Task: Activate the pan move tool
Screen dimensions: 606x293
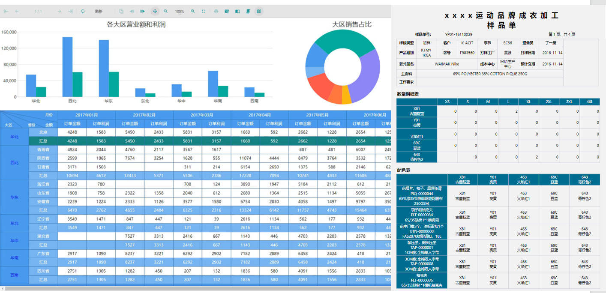Action: tap(155, 12)
